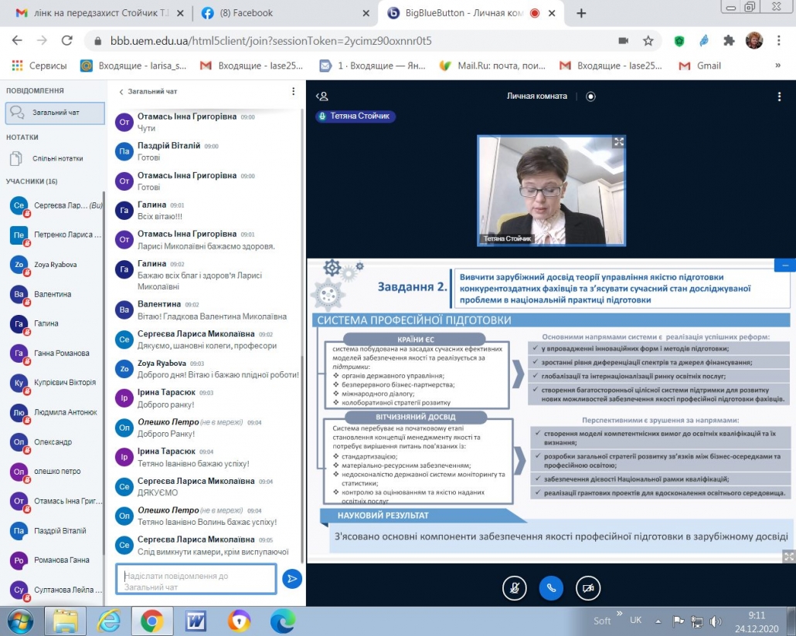Send the chat message with arrow button

292,579
